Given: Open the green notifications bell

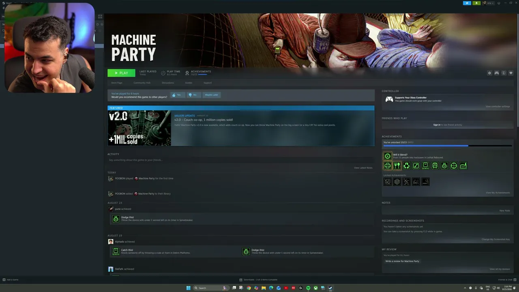Looking at the screenshot, I should [476, 3].
